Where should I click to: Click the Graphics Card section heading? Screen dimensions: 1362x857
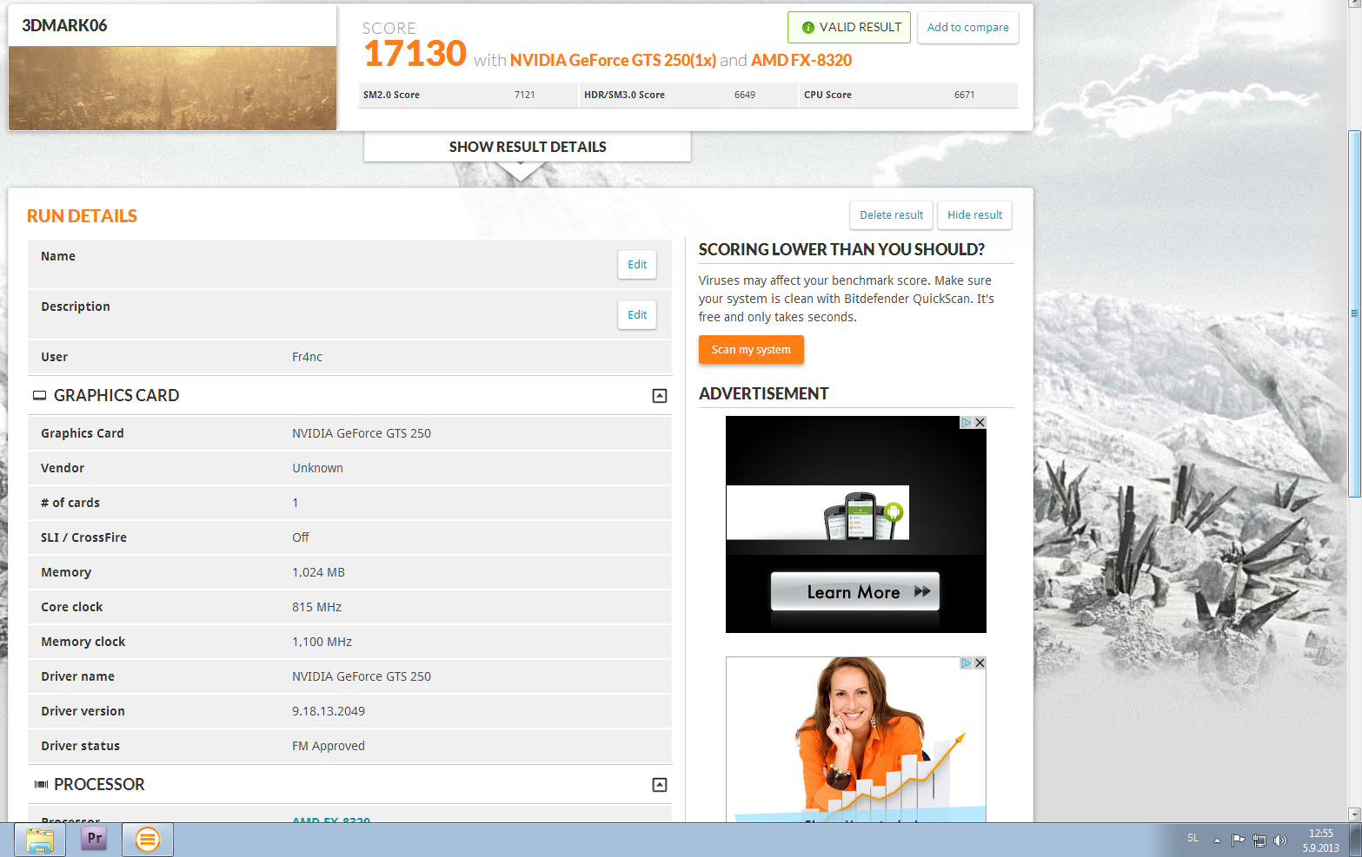[116, 396]
